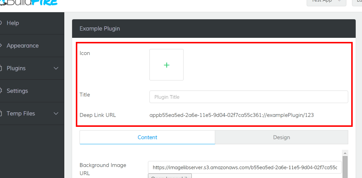Click the Example Plugin header title

100,29
